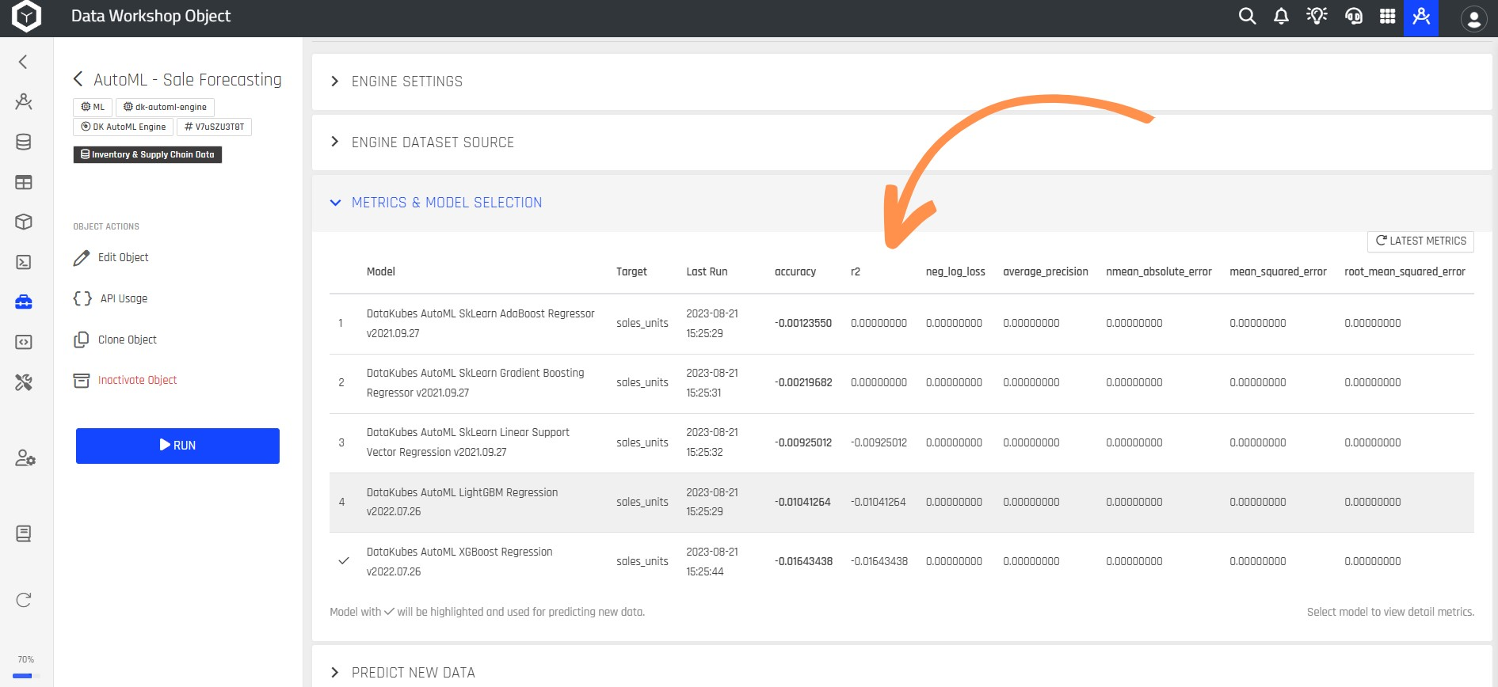The image size is (1498, 687).
Task: Open API Usage action
Action: 111,298
